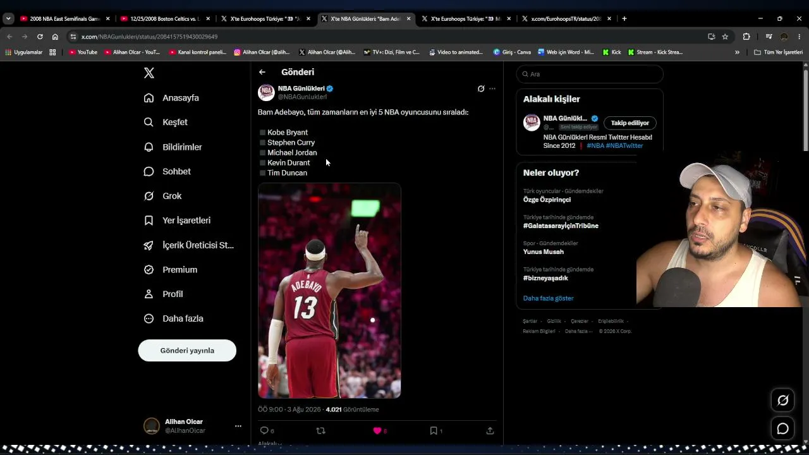Repost using the retweet icon

point(320,430)
